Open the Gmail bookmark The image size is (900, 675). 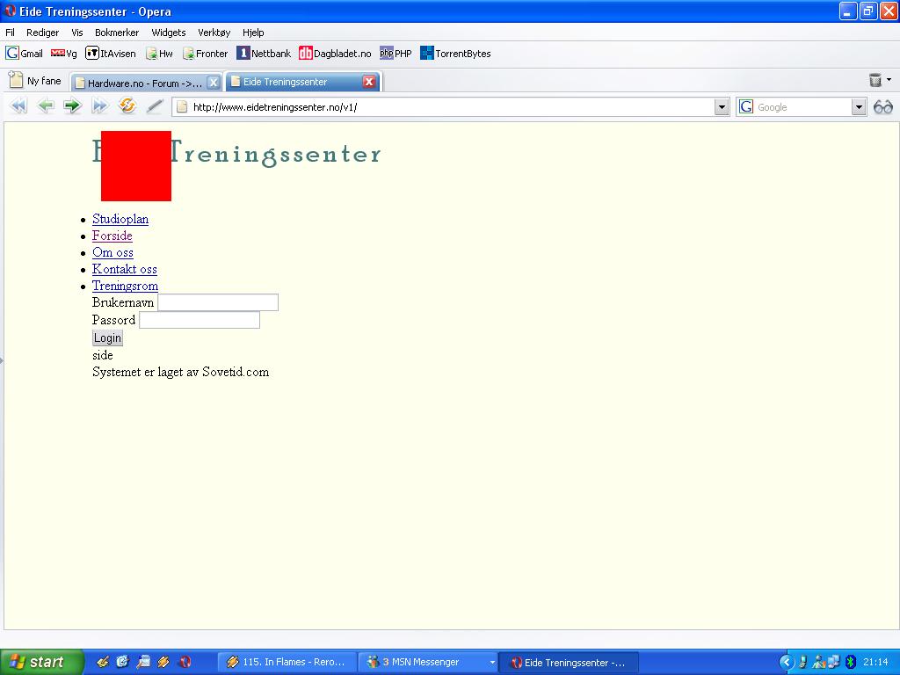tap(24, 54)
